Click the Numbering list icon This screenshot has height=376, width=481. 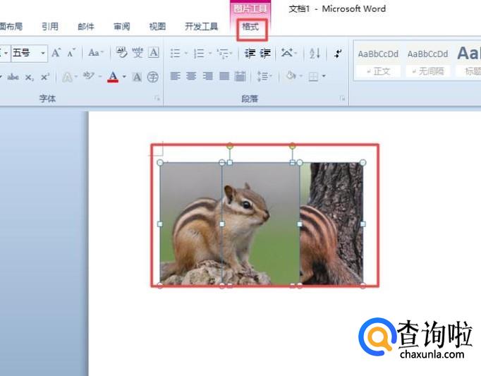199,54
